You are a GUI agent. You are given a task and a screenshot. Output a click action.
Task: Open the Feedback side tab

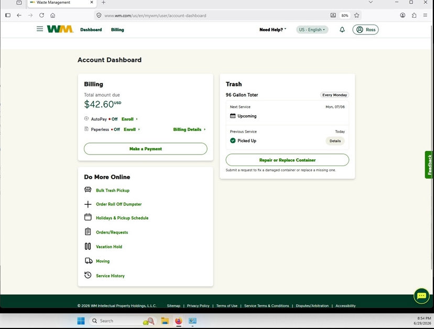point(429,165)
